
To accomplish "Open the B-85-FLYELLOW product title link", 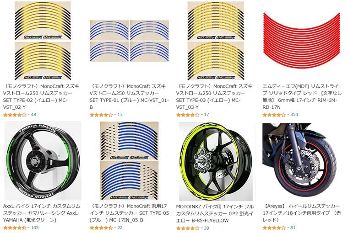I will [215, 213].
